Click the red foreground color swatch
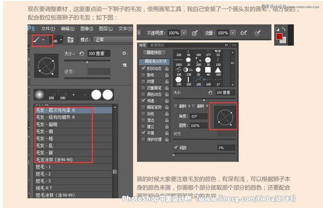 [279, 37]
